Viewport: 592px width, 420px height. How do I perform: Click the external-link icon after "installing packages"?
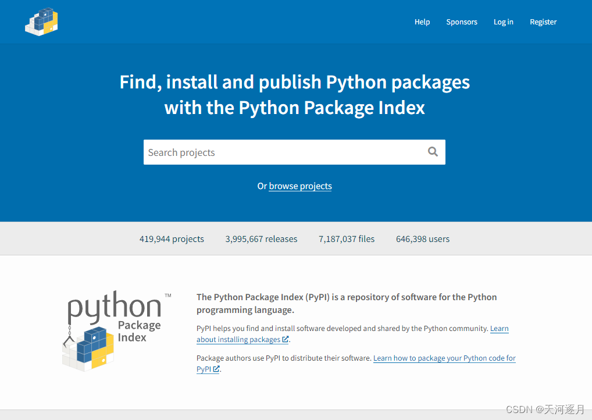[284, 339]
